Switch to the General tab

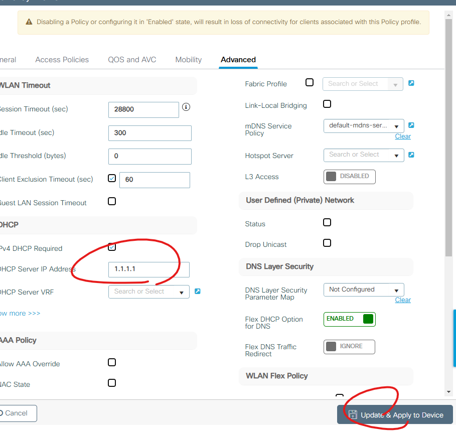8,60
